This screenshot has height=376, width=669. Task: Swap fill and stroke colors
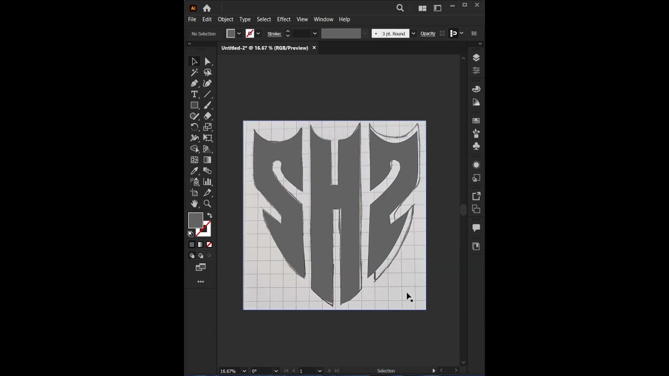point(209,216)
